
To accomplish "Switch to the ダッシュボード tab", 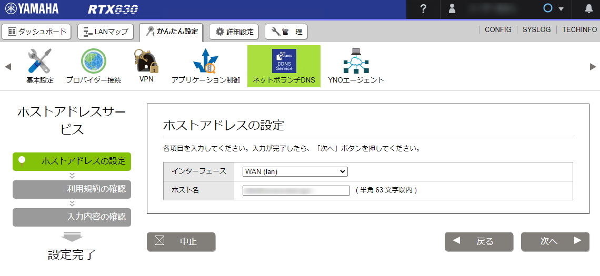I will point(37,32).
